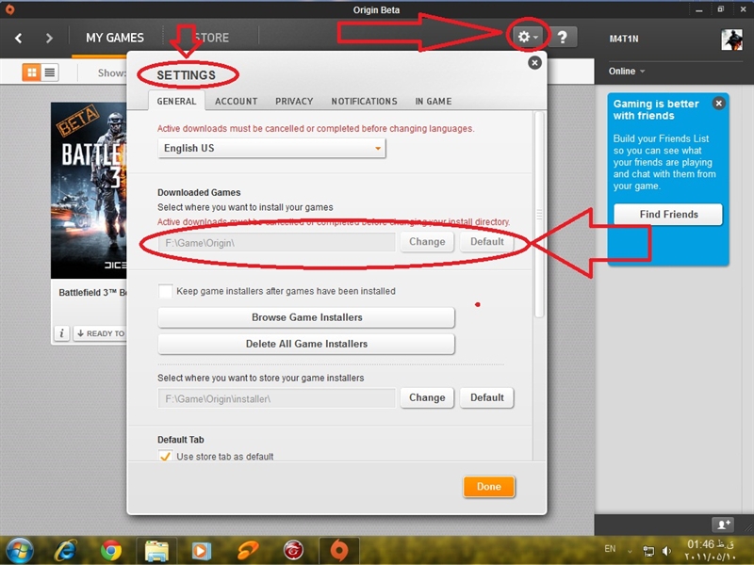The height and width of the screenshot is (565, 754).
Task: Click the help question mark icon
Action: coord(563,38)
